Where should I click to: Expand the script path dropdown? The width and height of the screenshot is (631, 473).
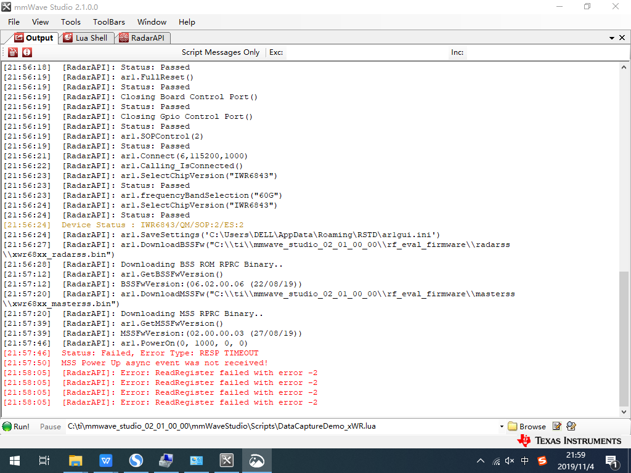pos(502,426)
